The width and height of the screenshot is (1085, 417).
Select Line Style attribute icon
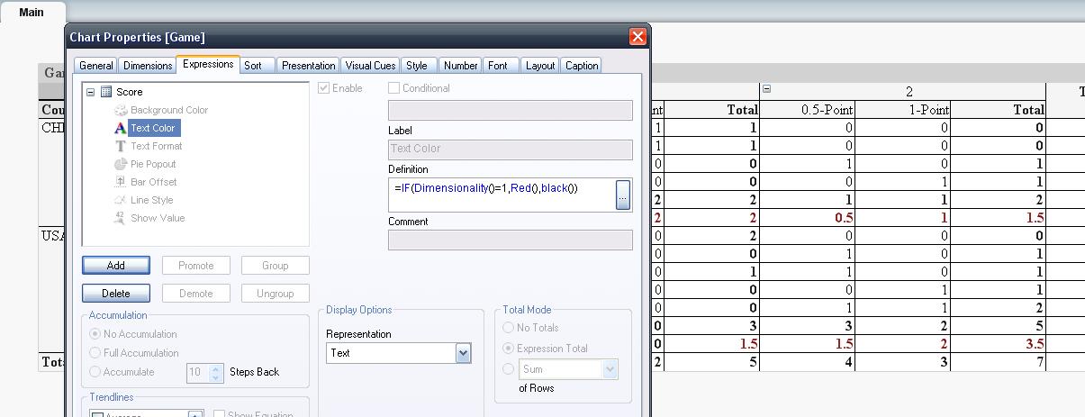click(121, 200)
